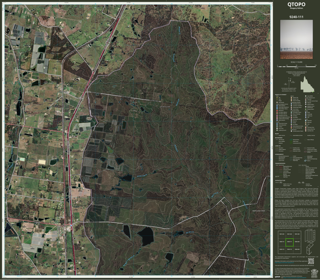Select the map sheet number 9240-111
The image size is (320, 280).
click(x=296, y=17)
